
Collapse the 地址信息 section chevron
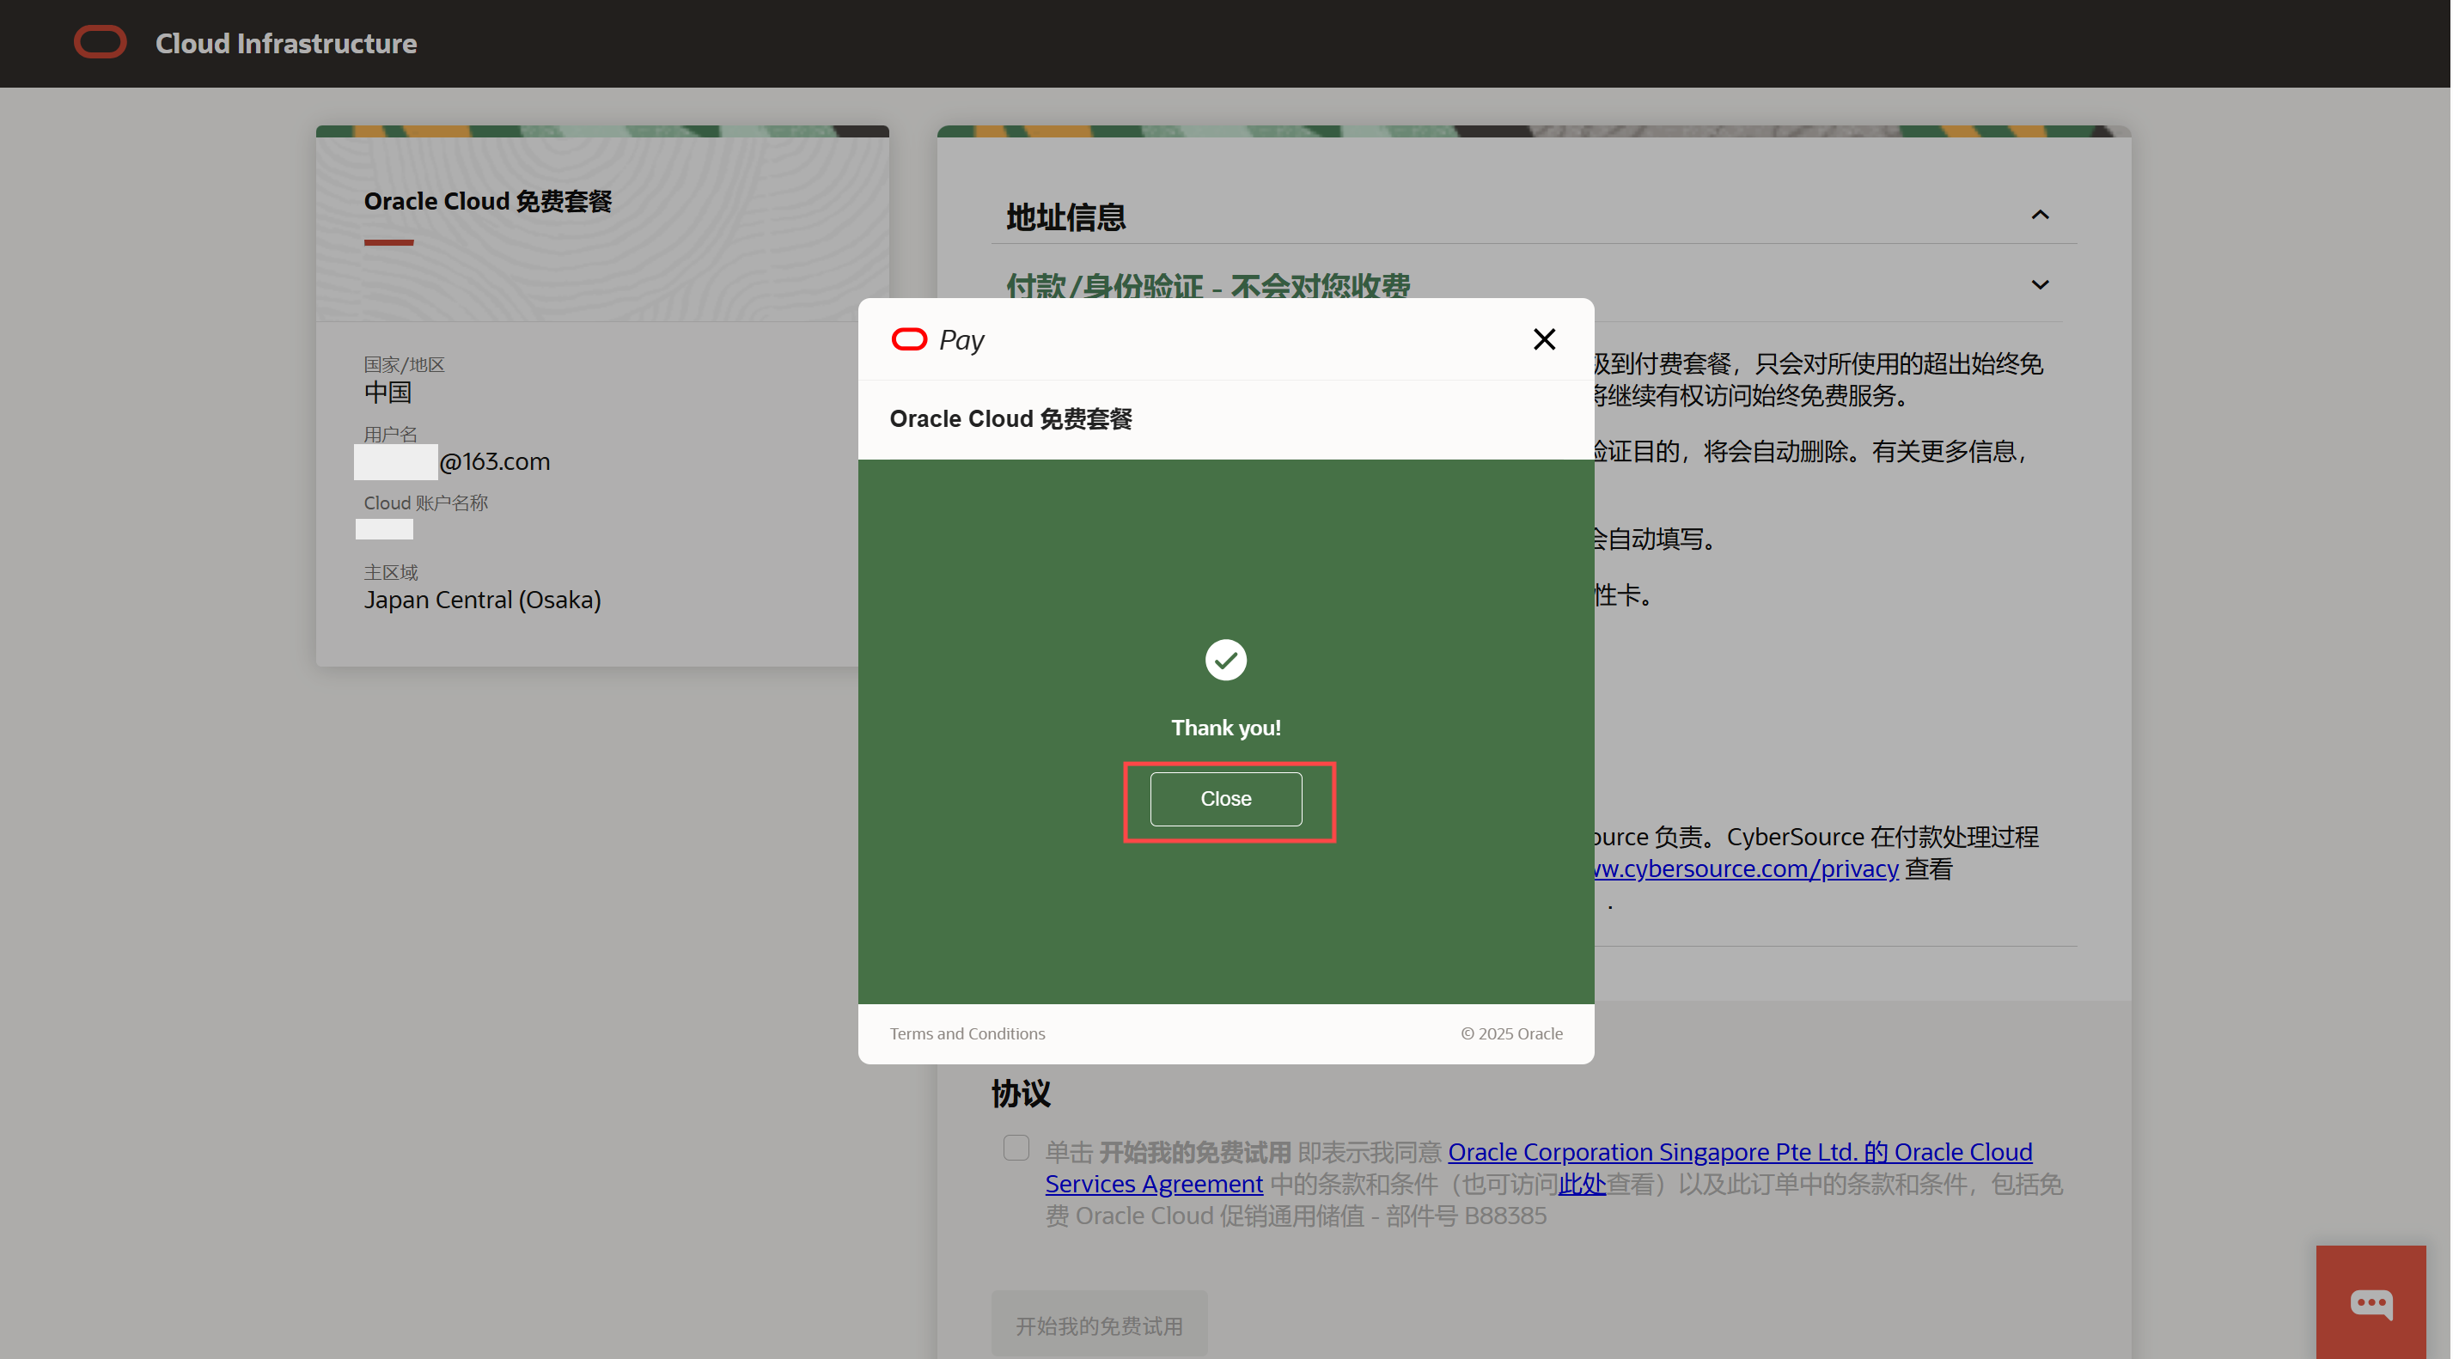click(2040, 216)
